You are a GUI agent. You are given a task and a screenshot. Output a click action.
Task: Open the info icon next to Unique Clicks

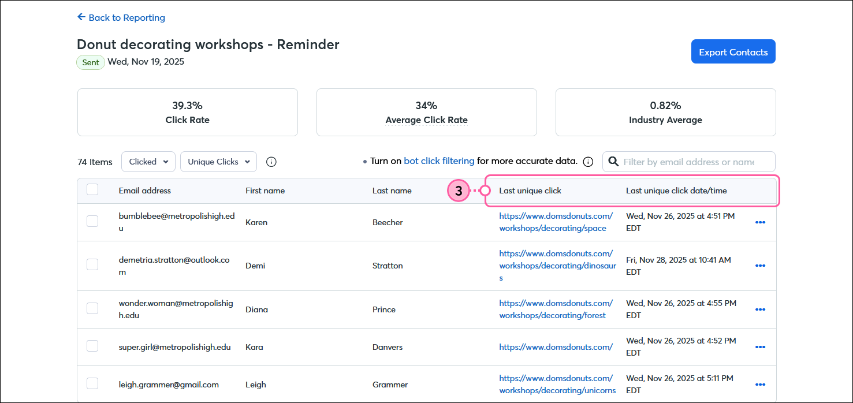point(271,162)
